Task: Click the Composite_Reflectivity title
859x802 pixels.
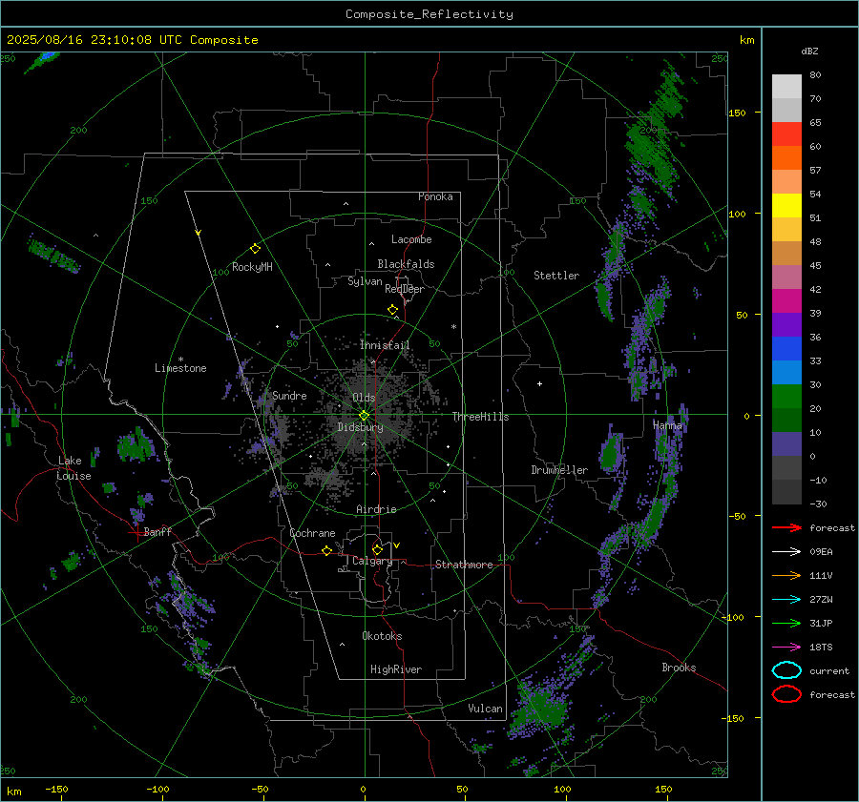Action: [429, 14]
